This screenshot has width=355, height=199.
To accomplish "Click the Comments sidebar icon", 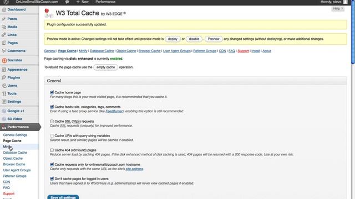I will [x=4, y=51].
